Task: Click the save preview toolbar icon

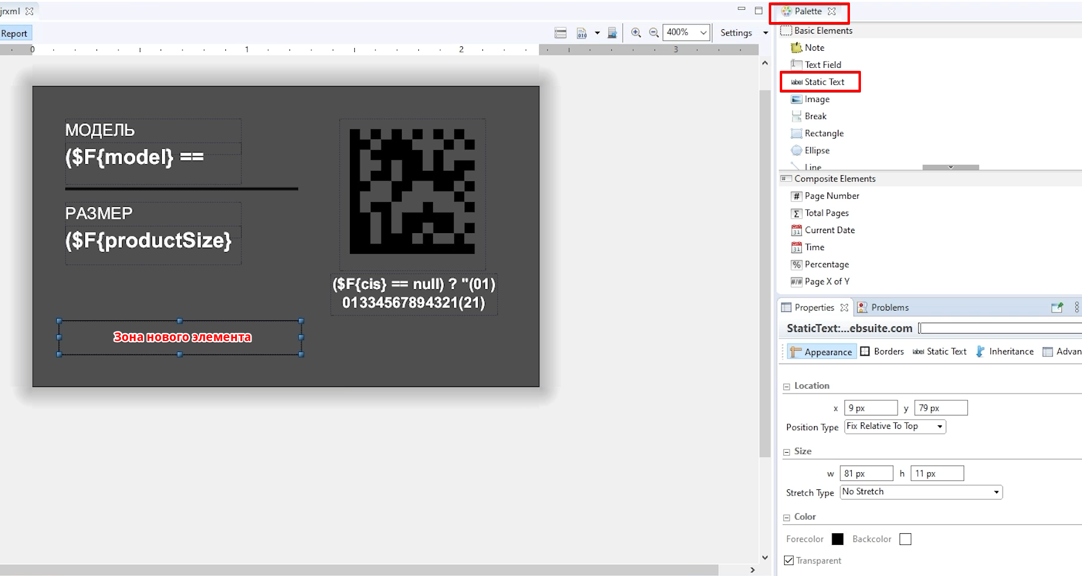Action: pos(612,33)
